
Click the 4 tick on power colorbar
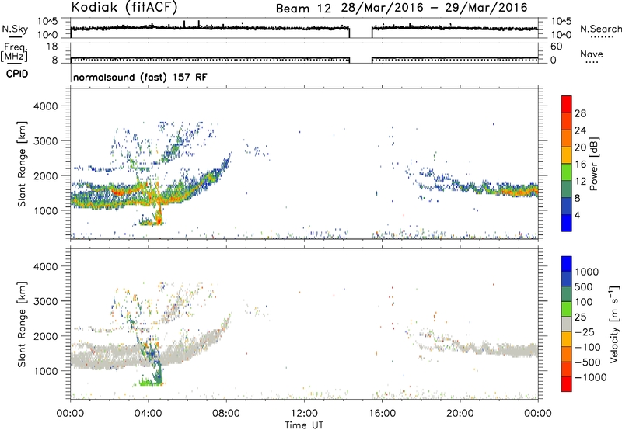coord(577,215)
